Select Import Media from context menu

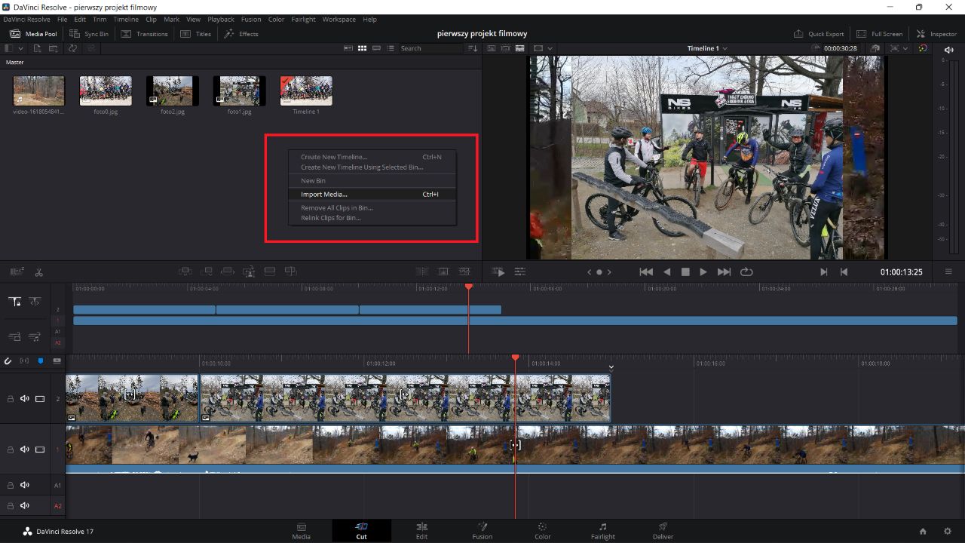point(324,195)
